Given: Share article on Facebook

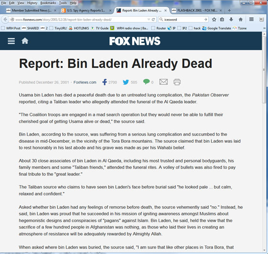Looking at the screenshot, I should [105, 82].
